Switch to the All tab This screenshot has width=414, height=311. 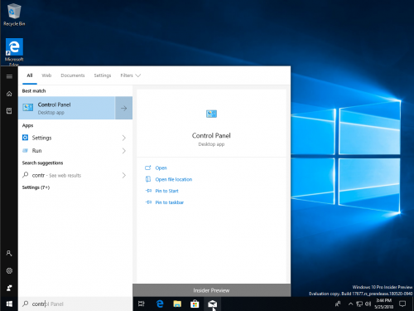coord(30,75)
